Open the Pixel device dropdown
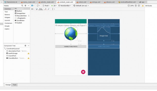 coord(46,6)
